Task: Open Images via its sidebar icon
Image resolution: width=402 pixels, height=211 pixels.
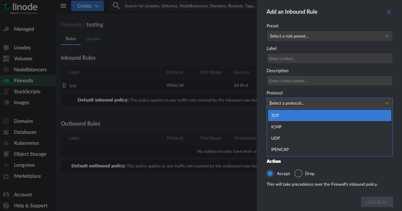Action: tap(6, 102)
